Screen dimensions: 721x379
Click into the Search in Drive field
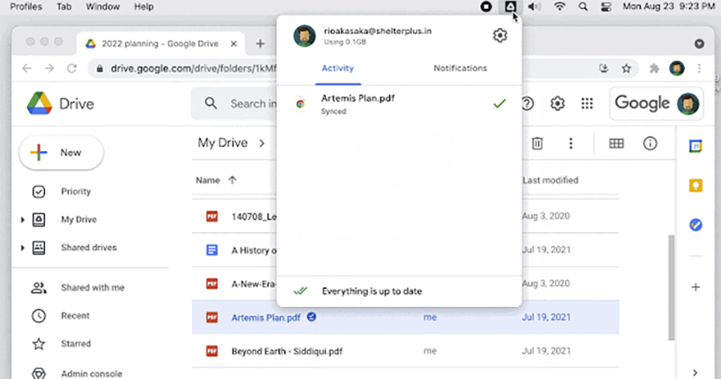point(253,104)
